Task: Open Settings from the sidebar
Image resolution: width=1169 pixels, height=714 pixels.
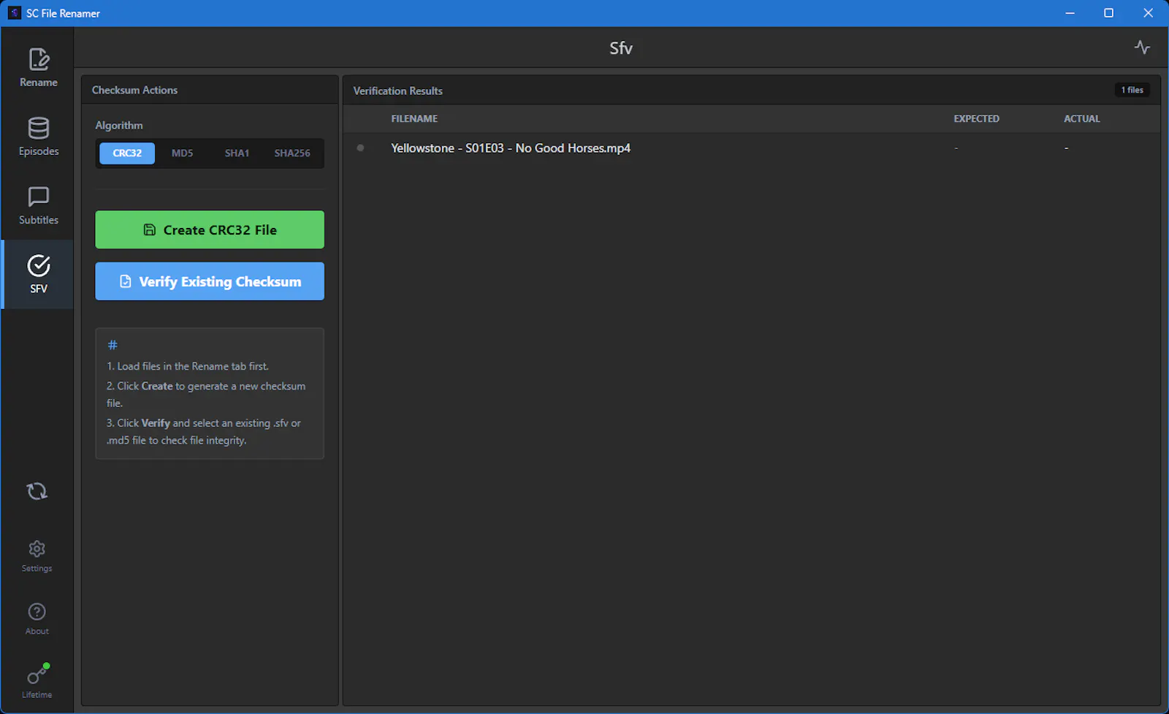Action: click(x=37, y=556)
